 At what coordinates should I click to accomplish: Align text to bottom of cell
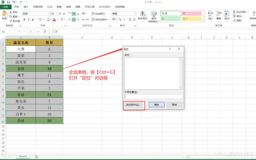click(78, 13)
